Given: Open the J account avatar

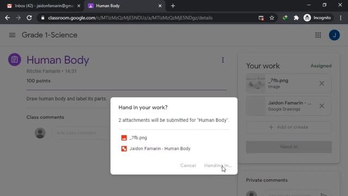Looking at the screenshot, I should [334, 35].
